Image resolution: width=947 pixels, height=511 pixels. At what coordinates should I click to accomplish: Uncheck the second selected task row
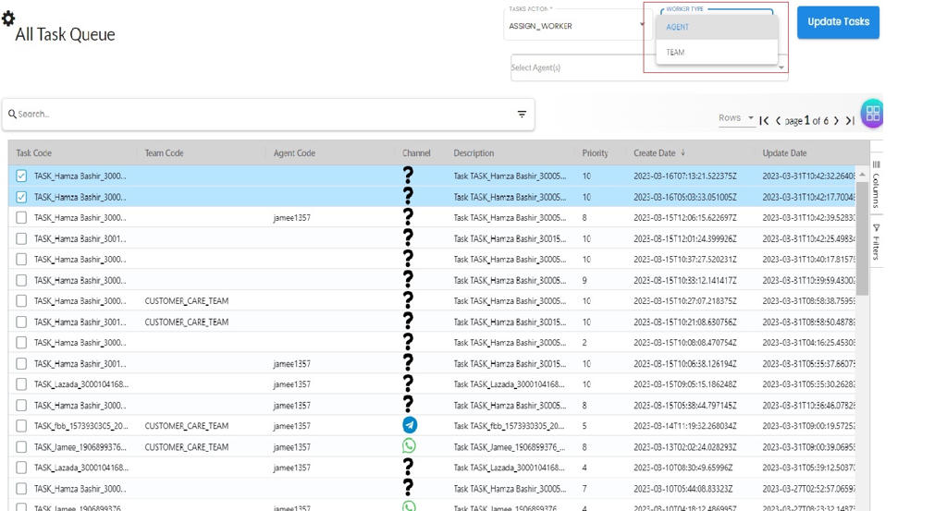[21, 197]
